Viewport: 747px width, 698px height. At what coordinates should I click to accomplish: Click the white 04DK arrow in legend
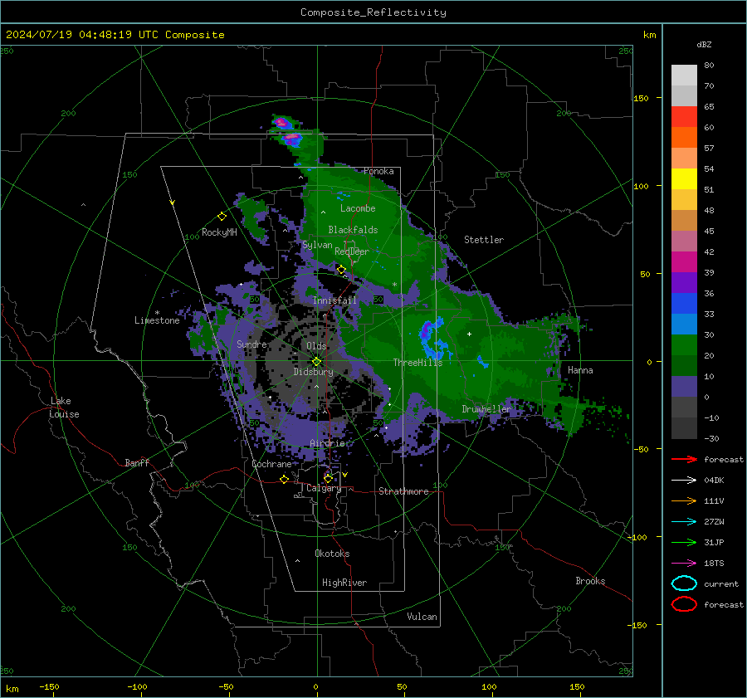click(x=684, y=480)
